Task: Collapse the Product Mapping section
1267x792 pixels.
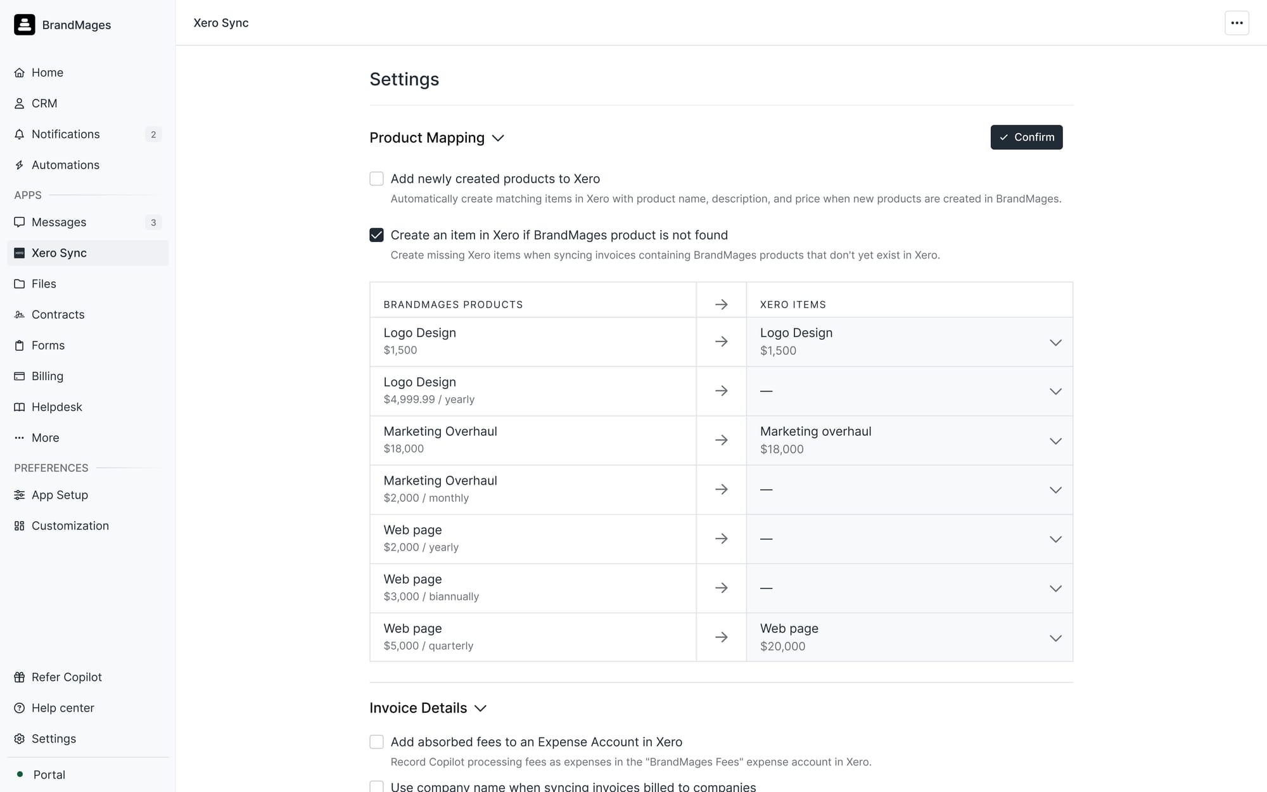Action: pyautogui.click(x=498, y=138)
